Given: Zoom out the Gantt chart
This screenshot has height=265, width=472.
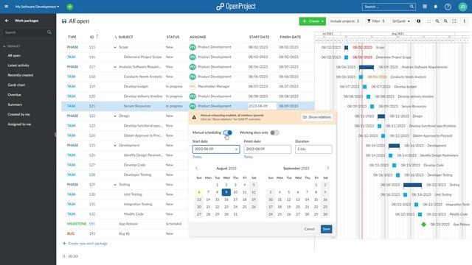Looking at the screenshot, I should pos(437,21).
